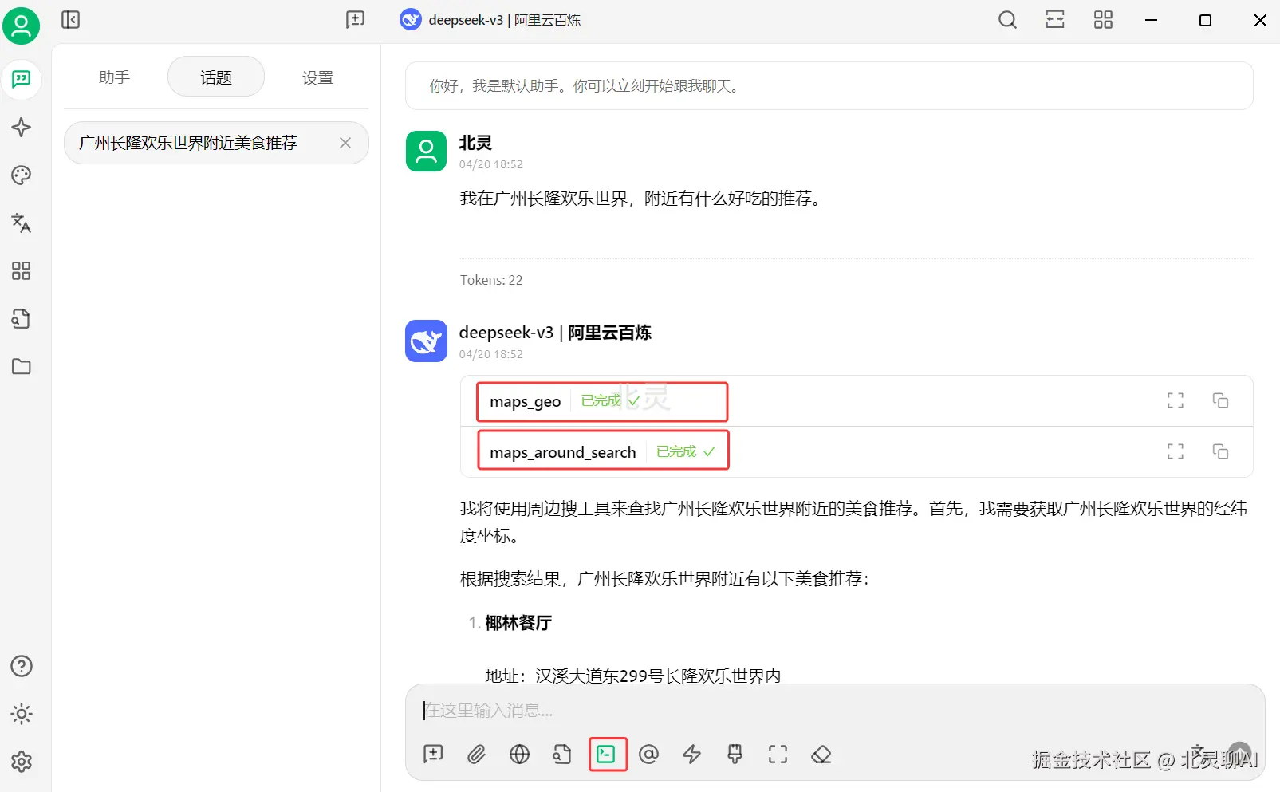Open the MCP servers terminal icon

[x=606, y=755]
